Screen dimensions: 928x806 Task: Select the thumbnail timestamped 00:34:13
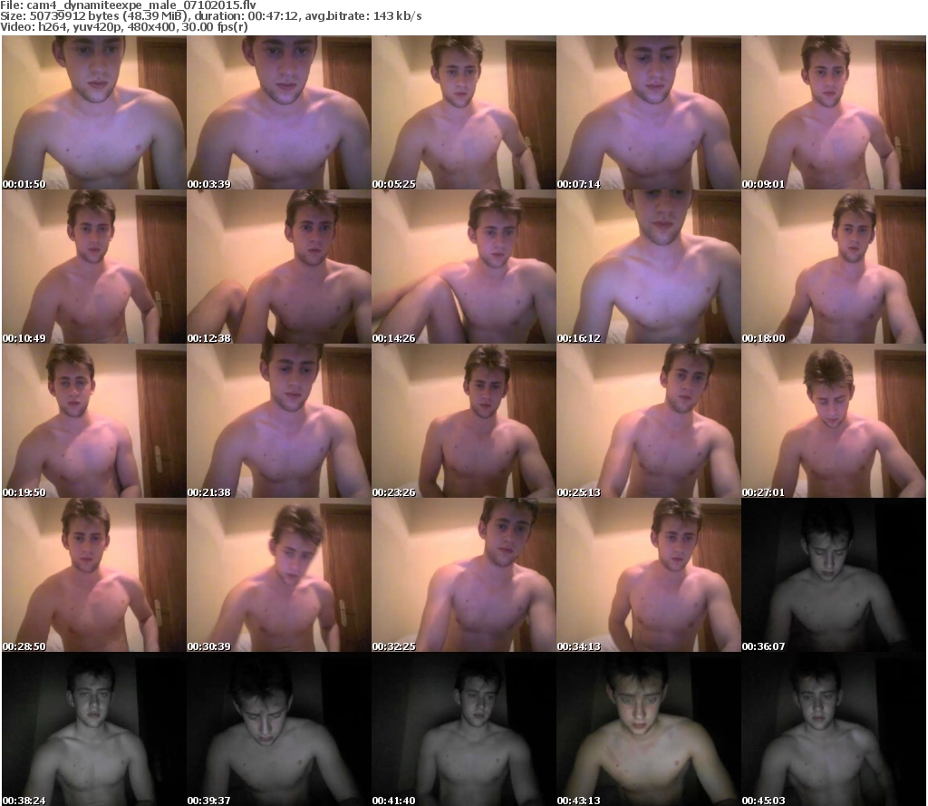click(x=649, y=575)
